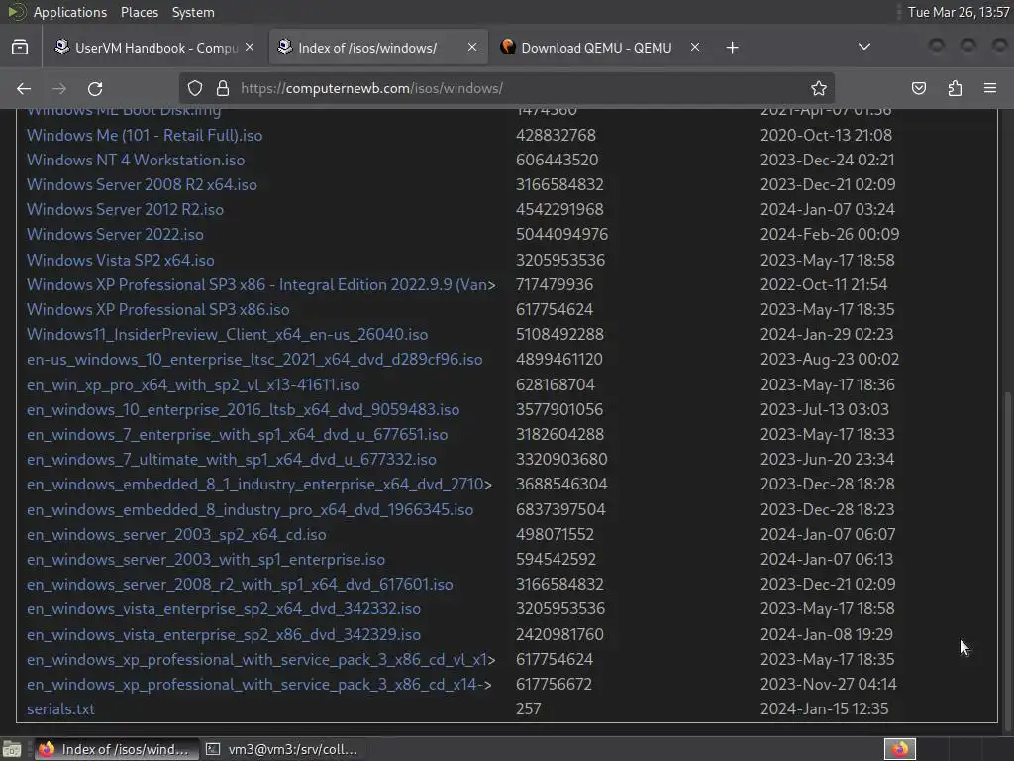Download en_win_xp_pro_x64_with_sp2 iso
The image size is (1014, 761).
click(x=193, y=385)
